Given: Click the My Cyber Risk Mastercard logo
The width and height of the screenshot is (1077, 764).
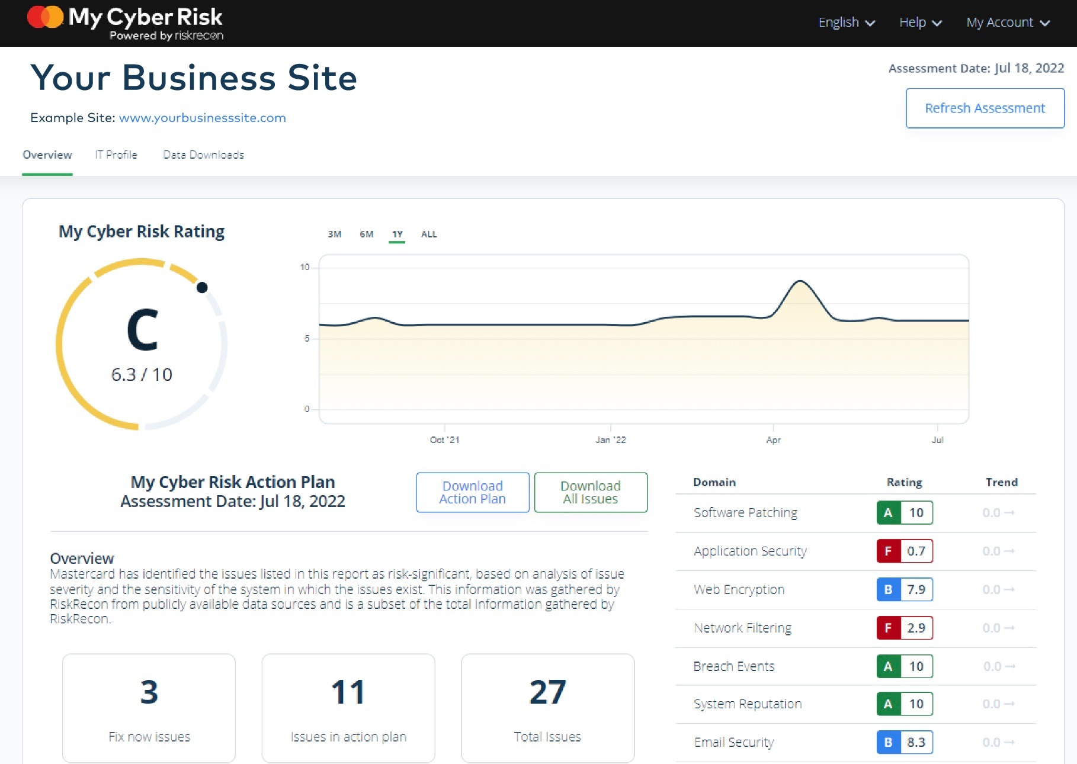Looking at the screenshot, I should pyautogui.click(x=126, y=22).
